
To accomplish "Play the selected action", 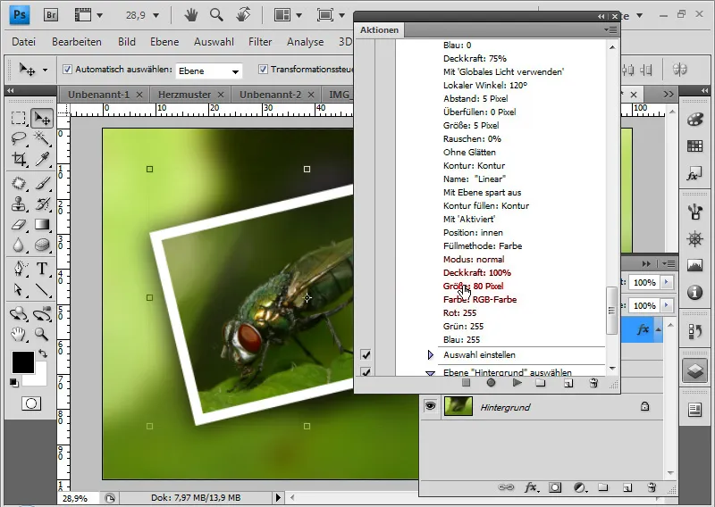I will [517, 383].
